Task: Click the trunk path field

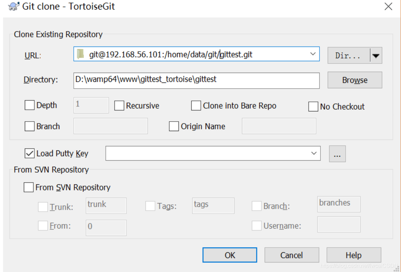Action: coord(106,205)
